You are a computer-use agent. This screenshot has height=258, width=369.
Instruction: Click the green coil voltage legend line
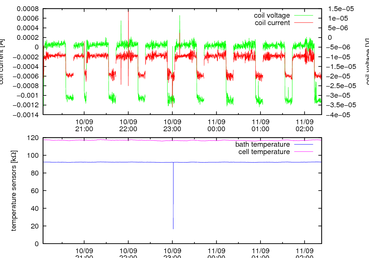click(x=303, y=15)
